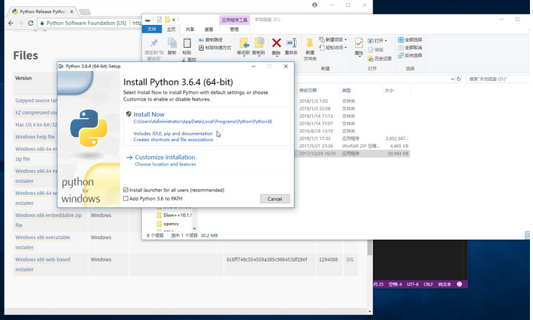533x320 pixels.
Task: Click Cancel in the Python setup dialog
Action: point(274,199)
